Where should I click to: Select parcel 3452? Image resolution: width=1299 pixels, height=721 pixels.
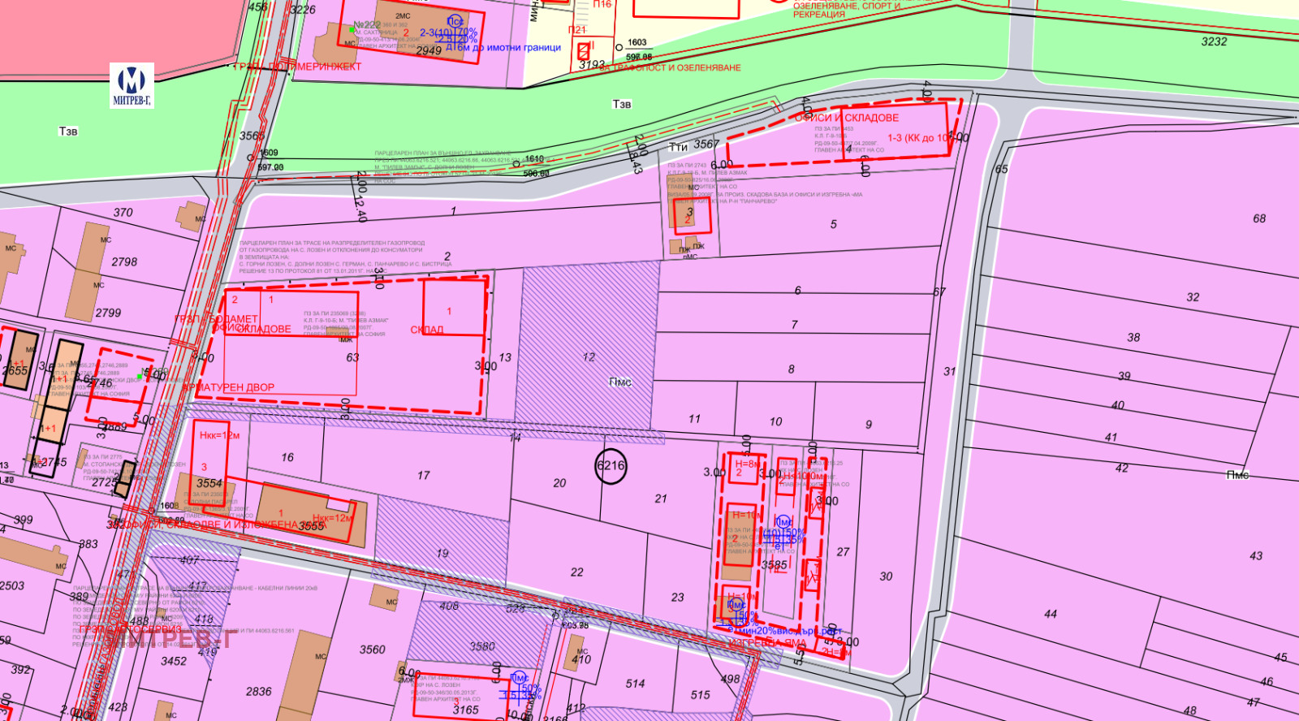tap(173, 662)
